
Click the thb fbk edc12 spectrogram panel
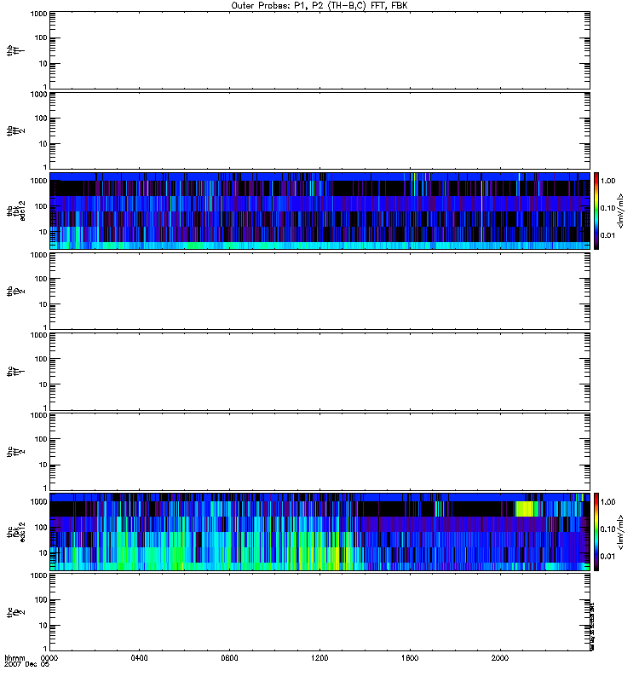pyautogui.click(x=319, y=211)
